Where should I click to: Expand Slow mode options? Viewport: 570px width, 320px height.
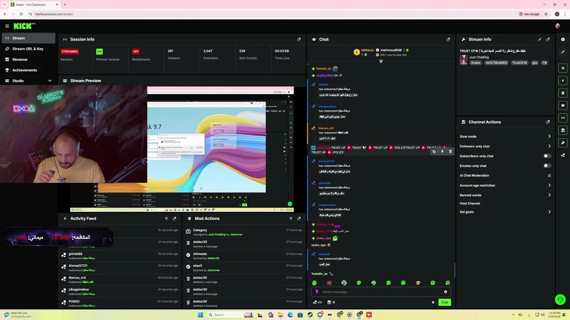549,136
